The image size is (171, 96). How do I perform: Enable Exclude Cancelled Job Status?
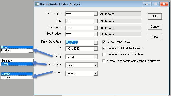tap(104, 54)
